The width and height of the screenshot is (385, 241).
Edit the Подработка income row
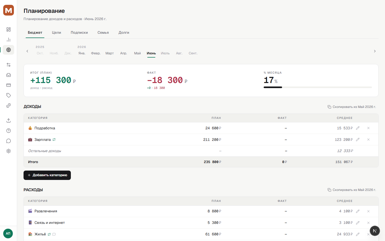tap(358, 128)
